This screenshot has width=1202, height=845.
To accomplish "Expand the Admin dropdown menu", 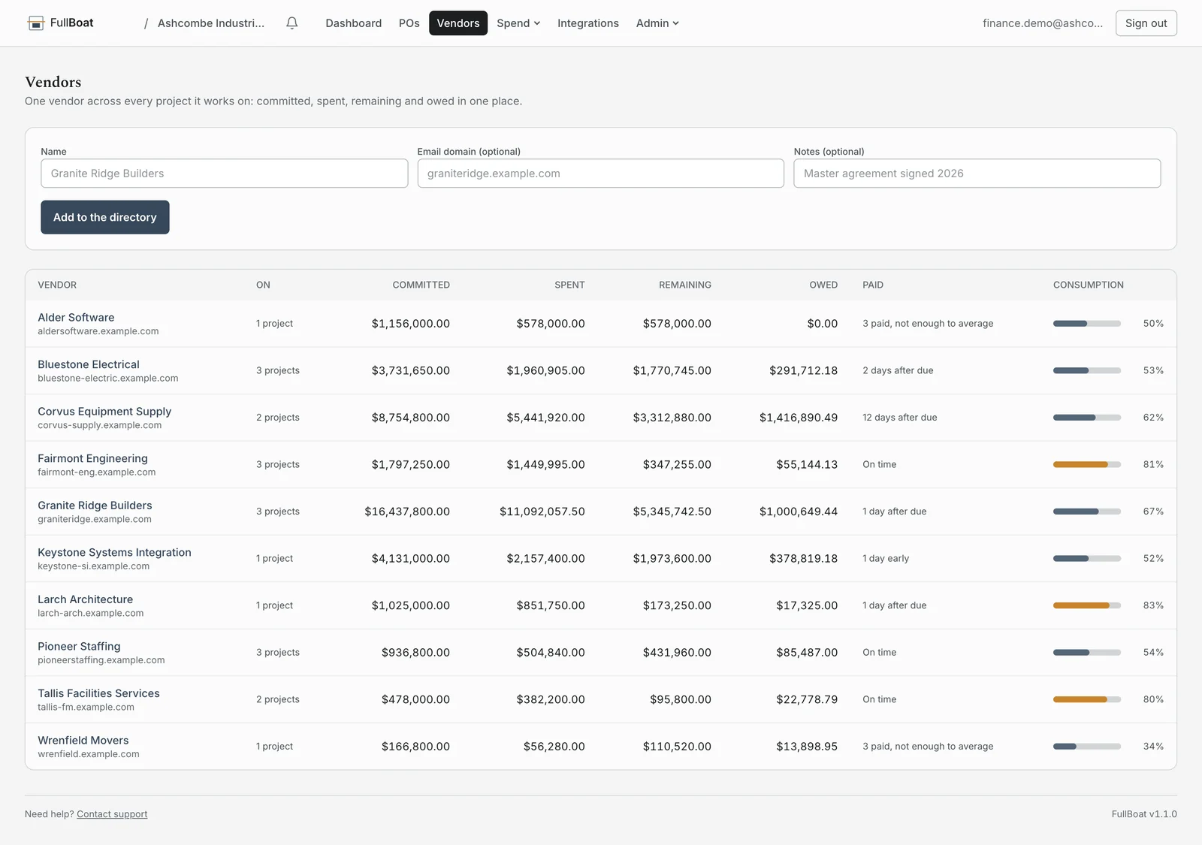I will 657,23.
